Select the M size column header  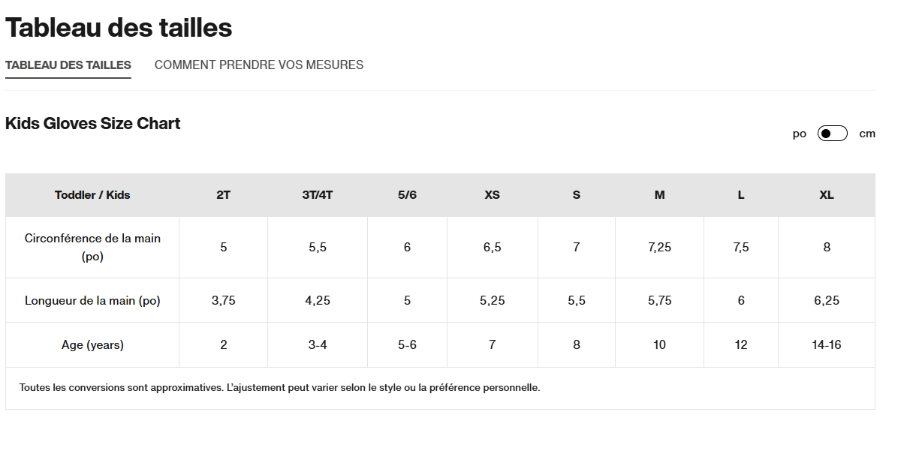[x=659, y=195]
